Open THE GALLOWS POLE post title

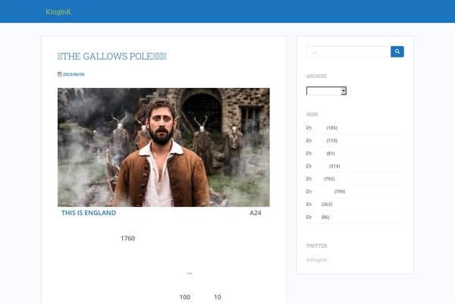click(112, 56)
